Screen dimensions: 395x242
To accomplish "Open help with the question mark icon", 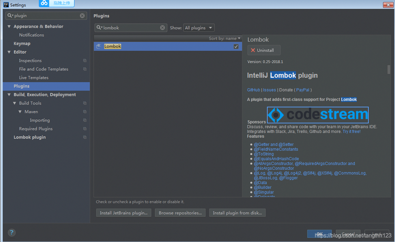I will [x=12, y=232].
